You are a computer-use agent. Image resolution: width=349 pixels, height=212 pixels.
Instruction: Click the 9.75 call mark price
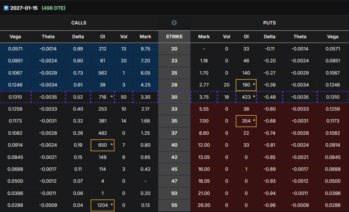145,49
